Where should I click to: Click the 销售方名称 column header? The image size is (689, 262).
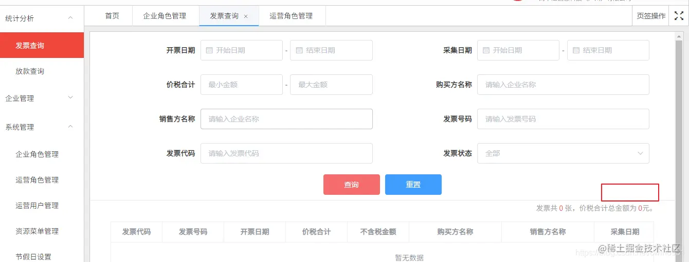548,232
